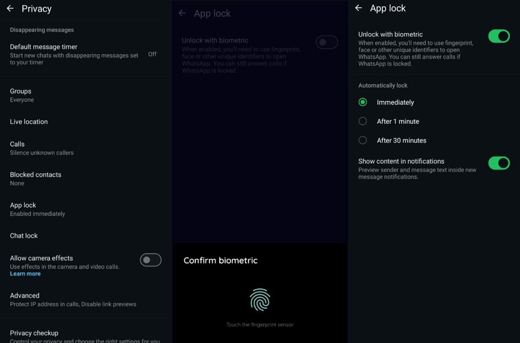Disable Show content in notifications
520x343 pixels.
498,163
